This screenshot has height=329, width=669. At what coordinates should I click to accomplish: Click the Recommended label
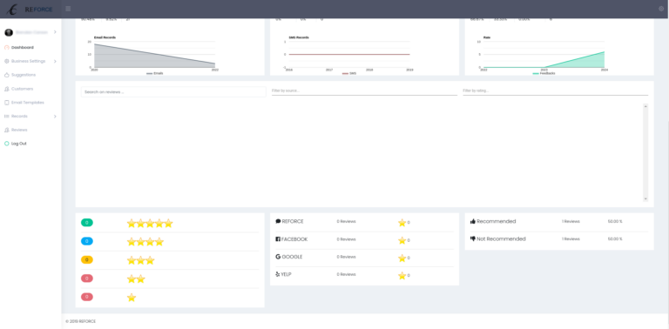tap(497, 222)
